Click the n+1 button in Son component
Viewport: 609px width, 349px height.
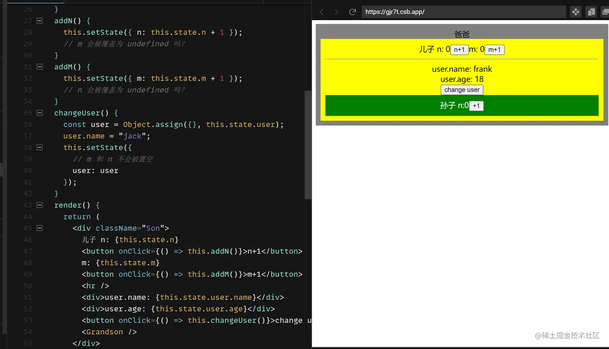coord(459,50)
